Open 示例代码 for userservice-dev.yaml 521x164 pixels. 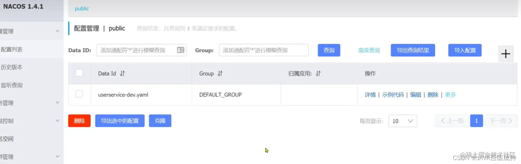(393, 95)
